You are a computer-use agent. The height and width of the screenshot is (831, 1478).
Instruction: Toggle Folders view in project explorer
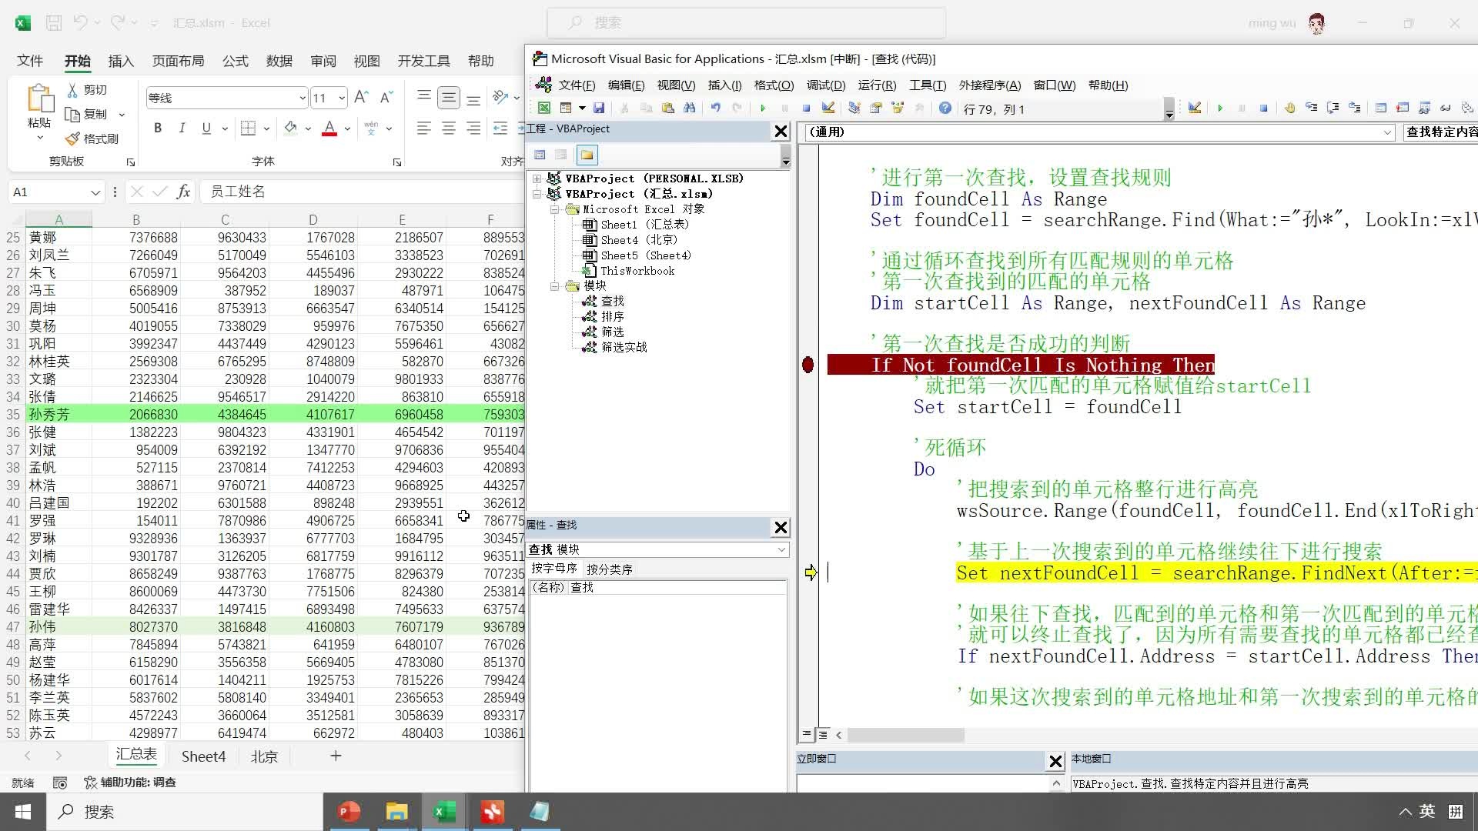point(587,155)
